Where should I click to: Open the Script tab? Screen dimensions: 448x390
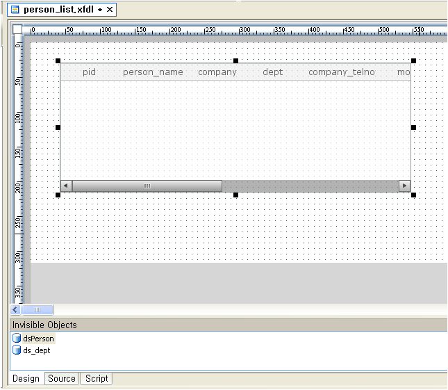pos(97,379)
